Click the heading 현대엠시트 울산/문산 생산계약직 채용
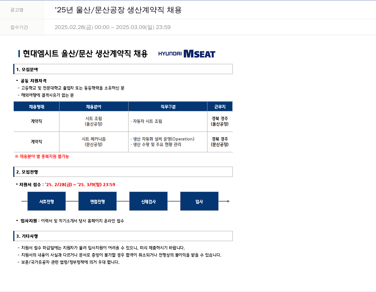The height and width of the screenshot is (292, 376). point(85,54)
